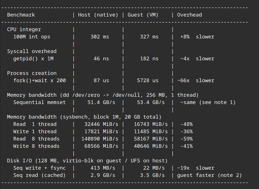Select the 'Seq read (cached)' row label
Viewport: 259px width, 189px height.
click(x=39, y=175)
